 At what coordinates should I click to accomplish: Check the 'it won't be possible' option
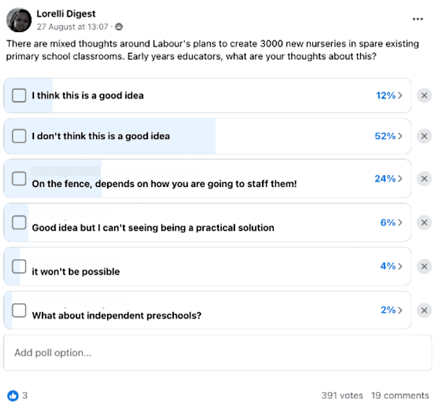point(19,267)
